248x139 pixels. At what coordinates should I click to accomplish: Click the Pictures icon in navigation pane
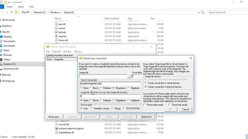1,55
